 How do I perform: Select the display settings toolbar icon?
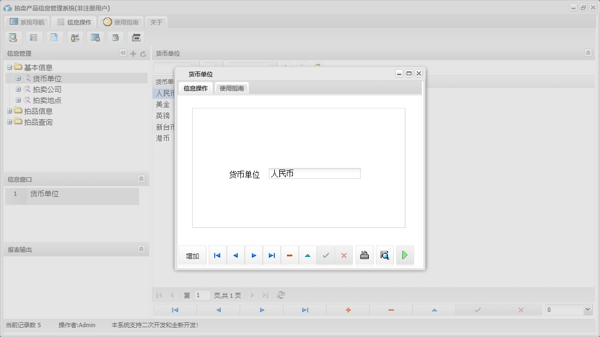[95, 37]
